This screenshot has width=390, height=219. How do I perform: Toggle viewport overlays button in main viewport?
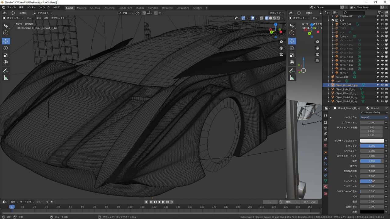click(x=253, y=18)
